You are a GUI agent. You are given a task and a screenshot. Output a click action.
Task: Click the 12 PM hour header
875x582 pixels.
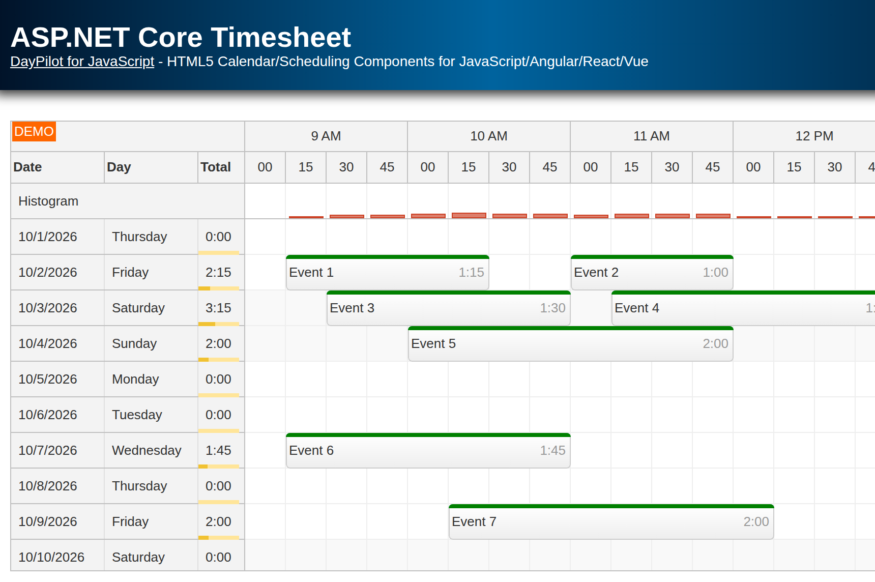804,136
